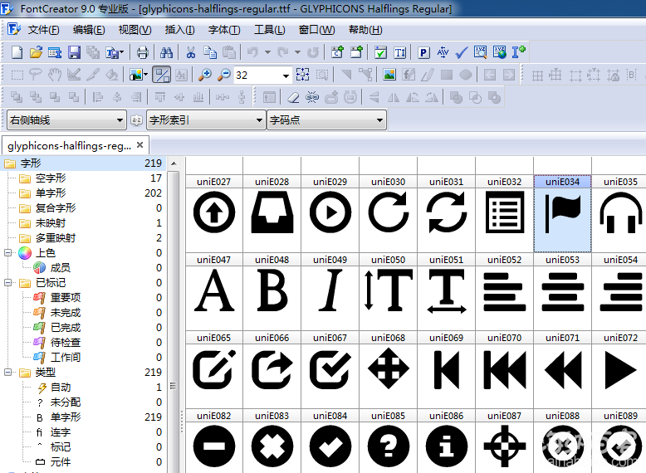Collapse the 已标记 tree node

coord(7,283)
